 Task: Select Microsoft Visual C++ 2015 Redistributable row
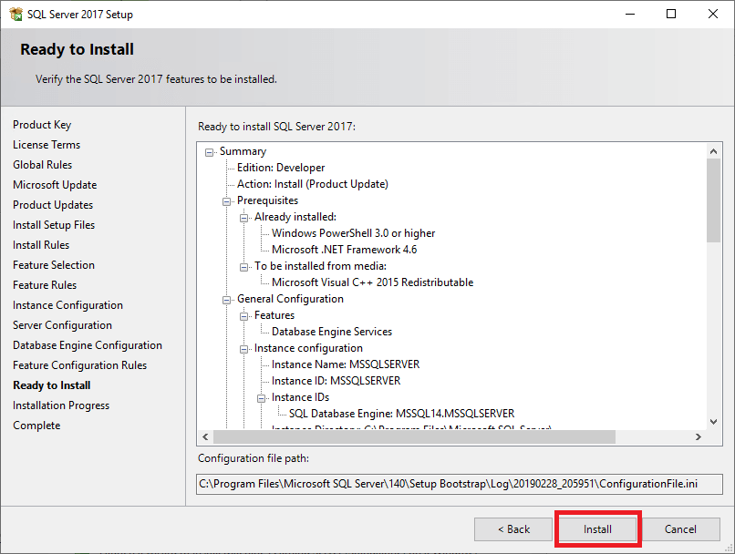373,282
